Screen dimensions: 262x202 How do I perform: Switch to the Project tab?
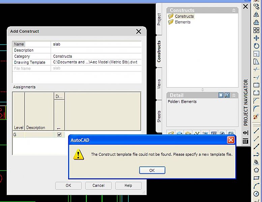[x=159, y=19]
